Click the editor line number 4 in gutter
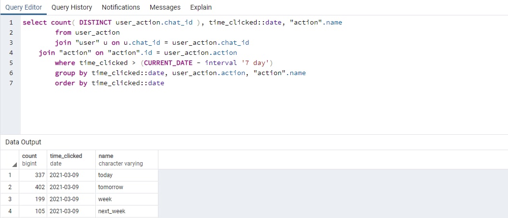The width and height of the screenshot is (508, 218). pyautogui.click(x=12, y=52)
